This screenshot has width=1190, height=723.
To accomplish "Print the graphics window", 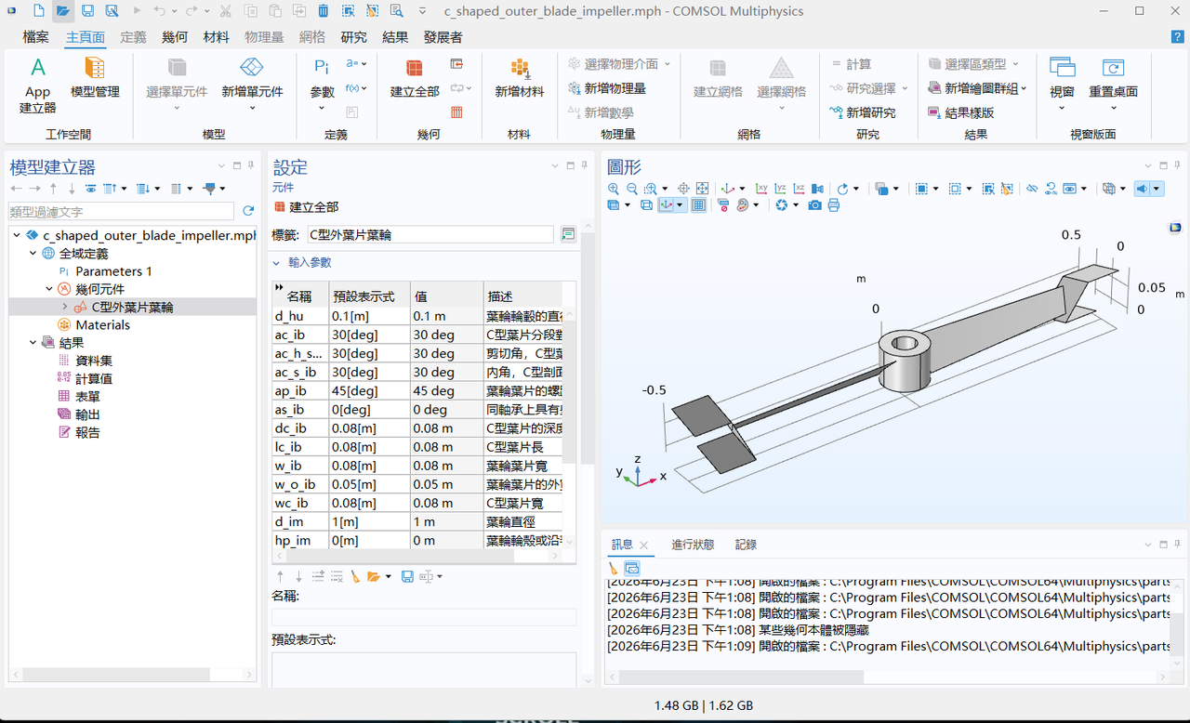I will [x=833, y=205].
